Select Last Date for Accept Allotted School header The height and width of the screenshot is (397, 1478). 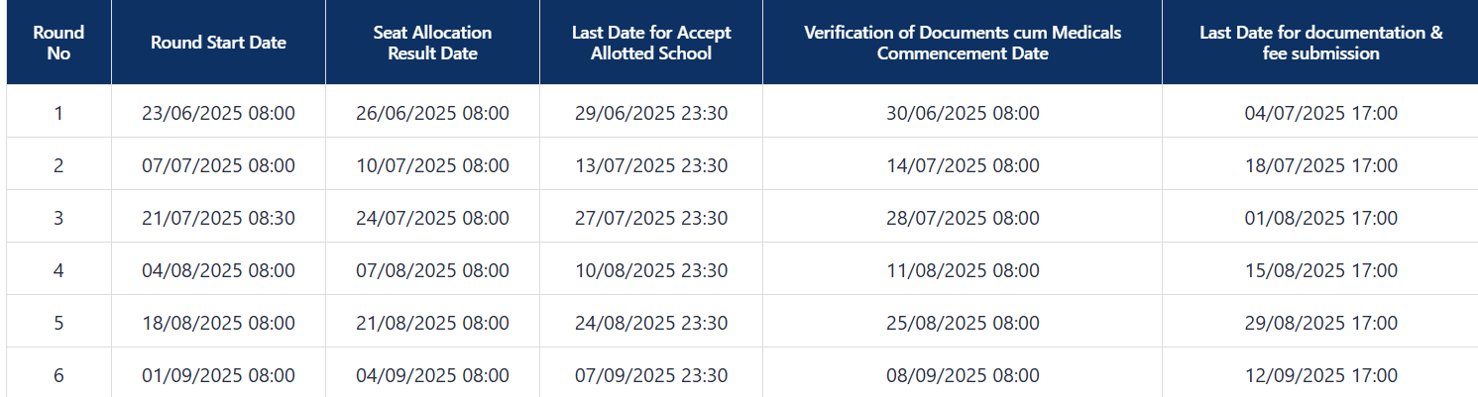click(651, 43)
